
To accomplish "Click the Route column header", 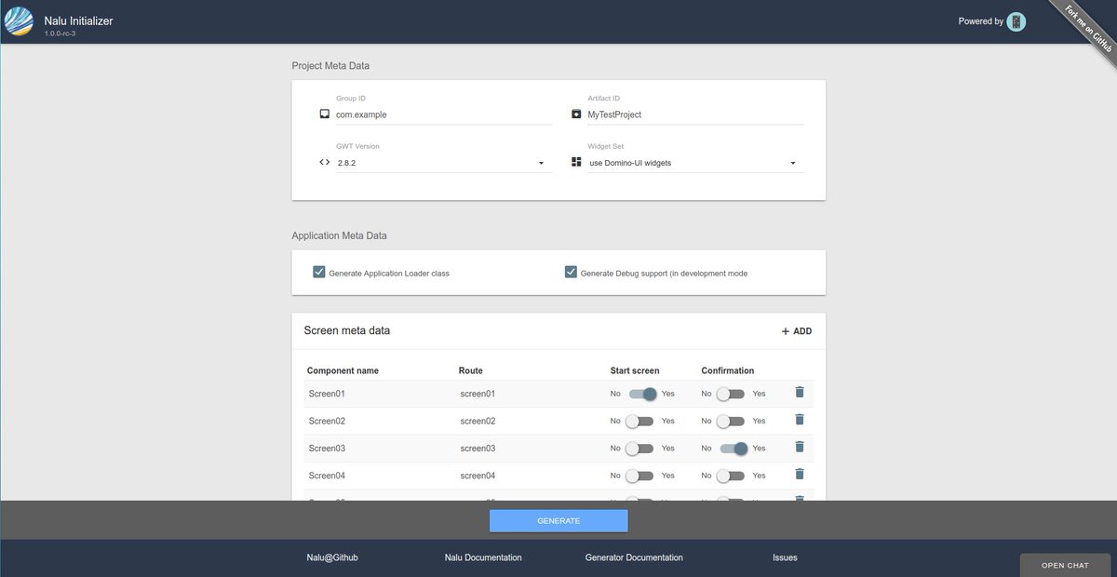I will pos(471,370).
